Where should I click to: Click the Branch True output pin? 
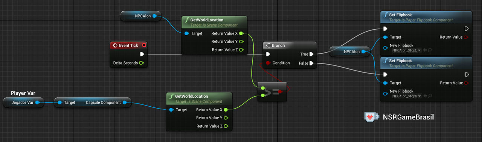[312, 54]
